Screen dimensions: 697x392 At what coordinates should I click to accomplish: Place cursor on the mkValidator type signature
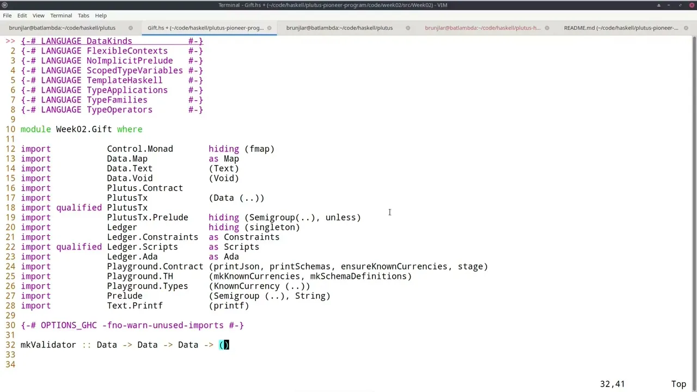pos(109,345)
